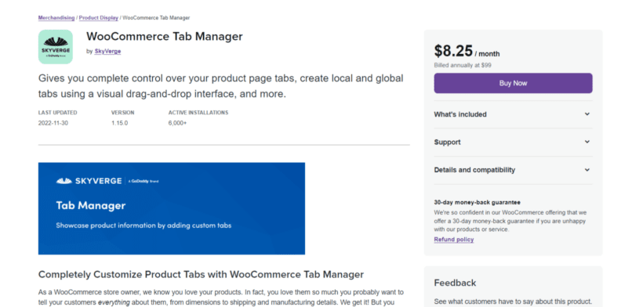Click the chevron icon beside Support

(x=587, y=142)
